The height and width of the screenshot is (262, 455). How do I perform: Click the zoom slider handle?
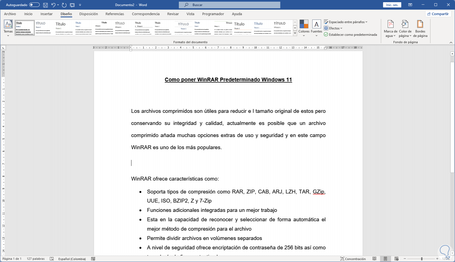[x=422, y=259]
